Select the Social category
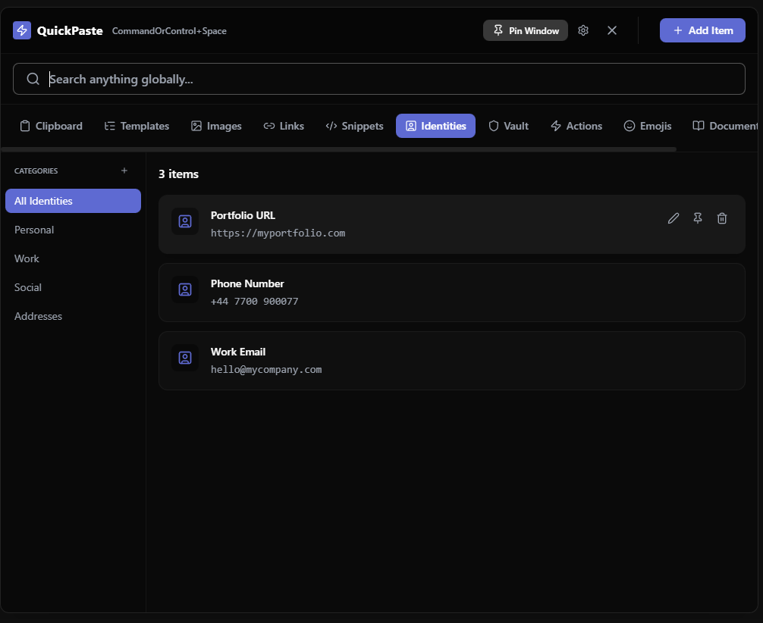This screenshot has width=763, height=623. (x=73, y=287)
